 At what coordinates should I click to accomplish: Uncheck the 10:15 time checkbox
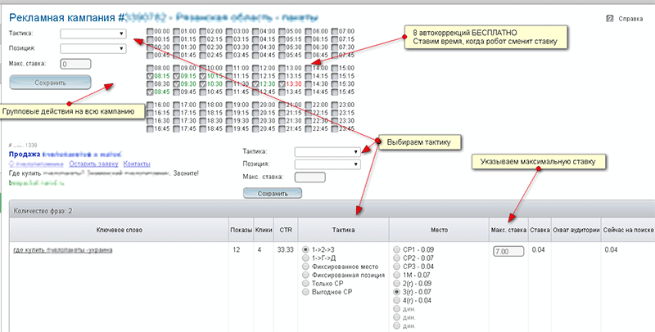202,76
